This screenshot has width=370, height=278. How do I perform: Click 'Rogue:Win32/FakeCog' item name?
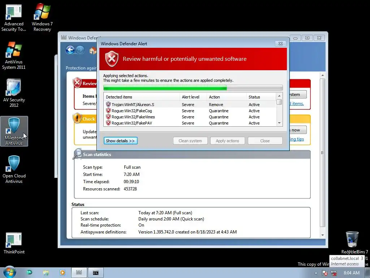132,111
